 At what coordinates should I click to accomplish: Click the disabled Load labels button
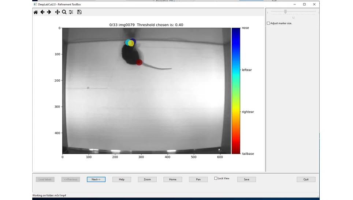click(x=45, y=179)
